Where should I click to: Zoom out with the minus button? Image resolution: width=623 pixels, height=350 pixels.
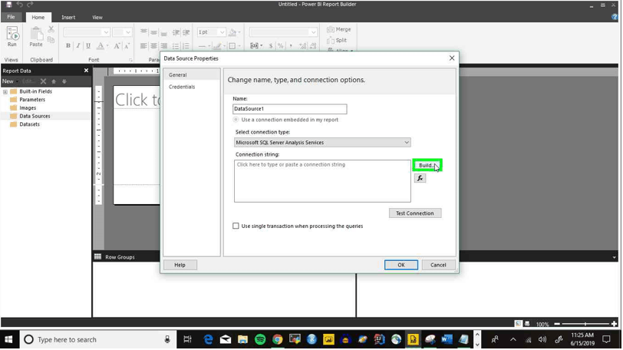point(557,324)
